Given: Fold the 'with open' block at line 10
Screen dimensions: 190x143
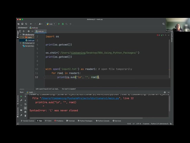Looking at the screenshot, I should point(44,69).
